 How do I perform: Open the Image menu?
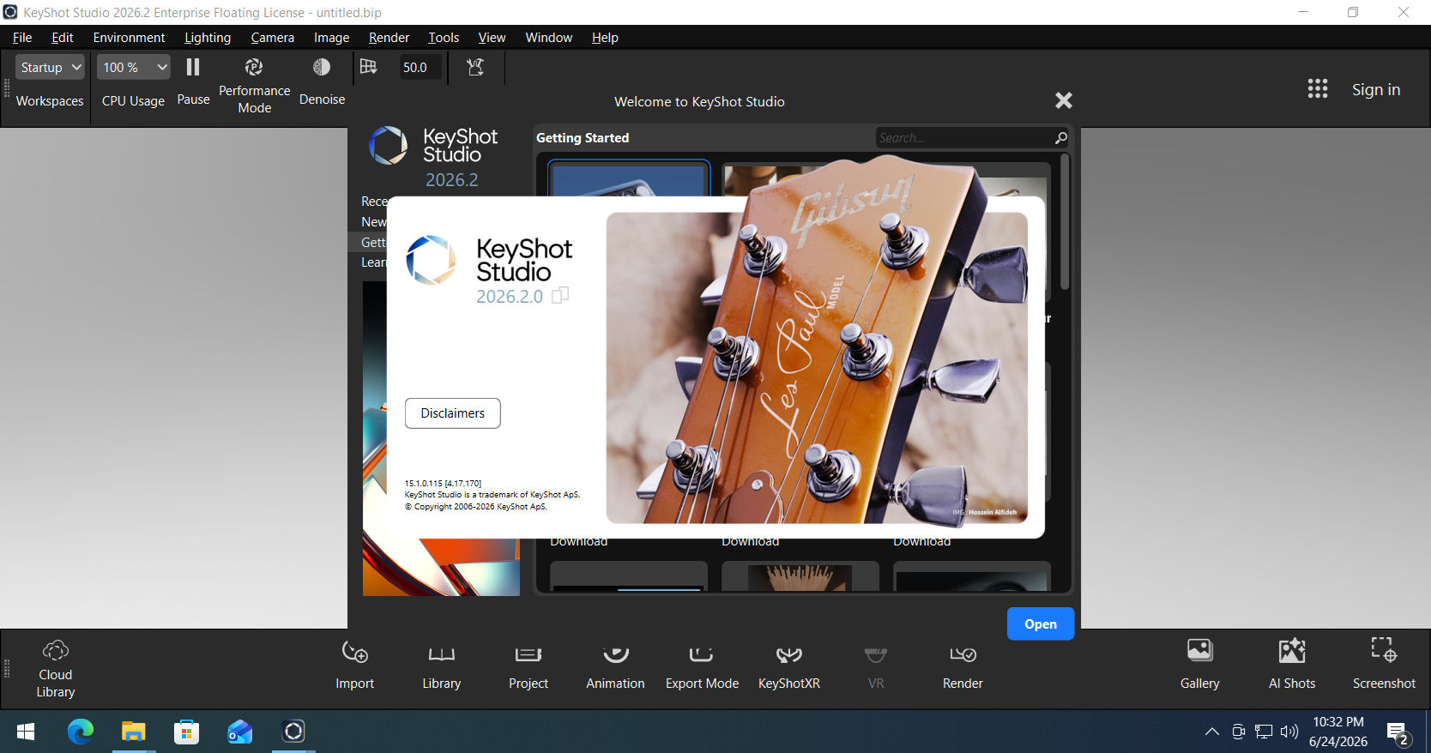331,38
